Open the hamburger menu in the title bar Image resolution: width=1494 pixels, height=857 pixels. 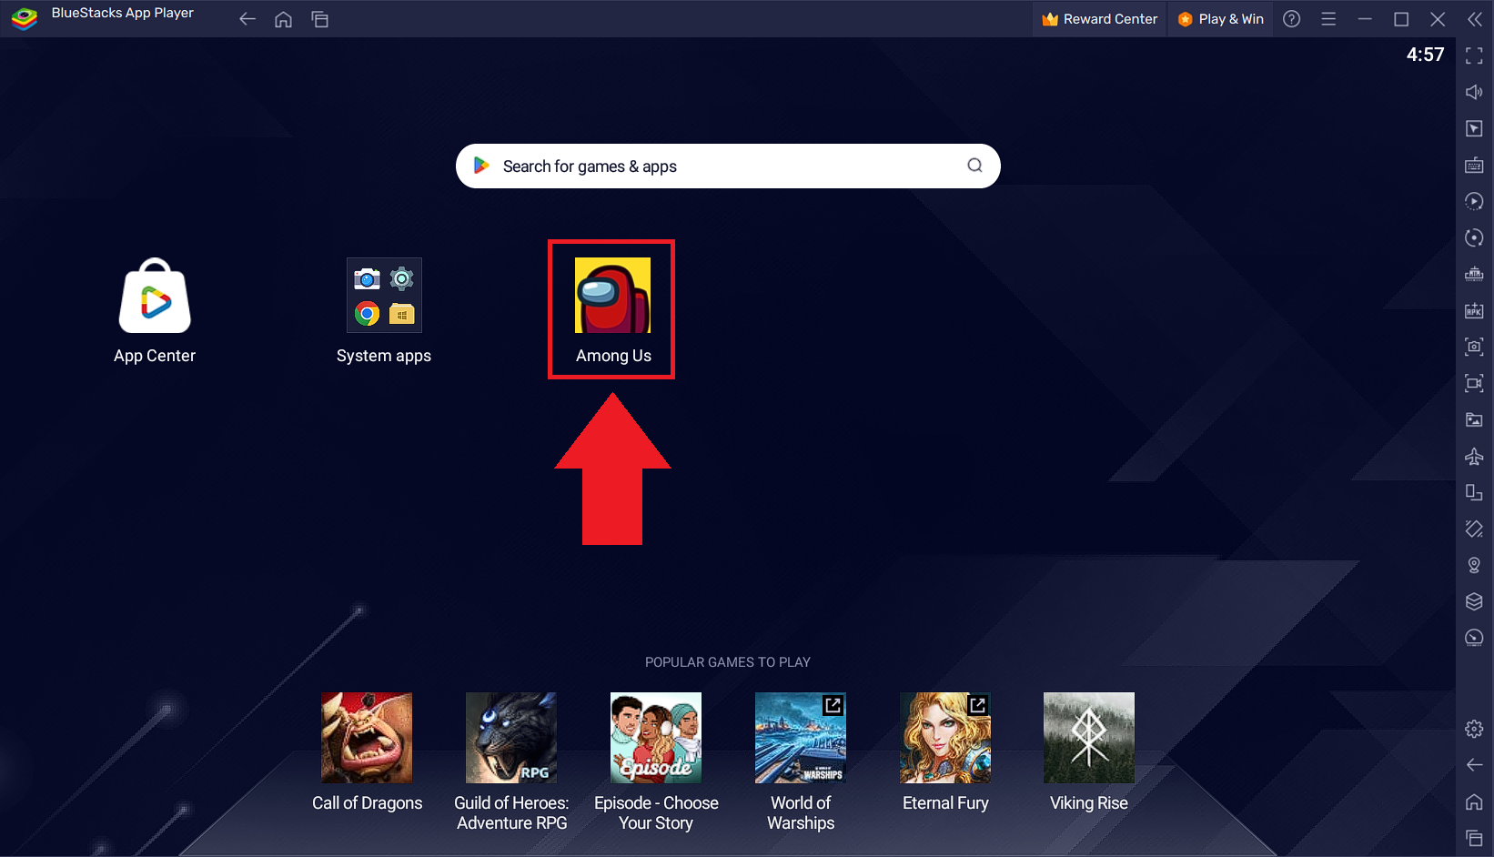click(x=1328, y=19)
